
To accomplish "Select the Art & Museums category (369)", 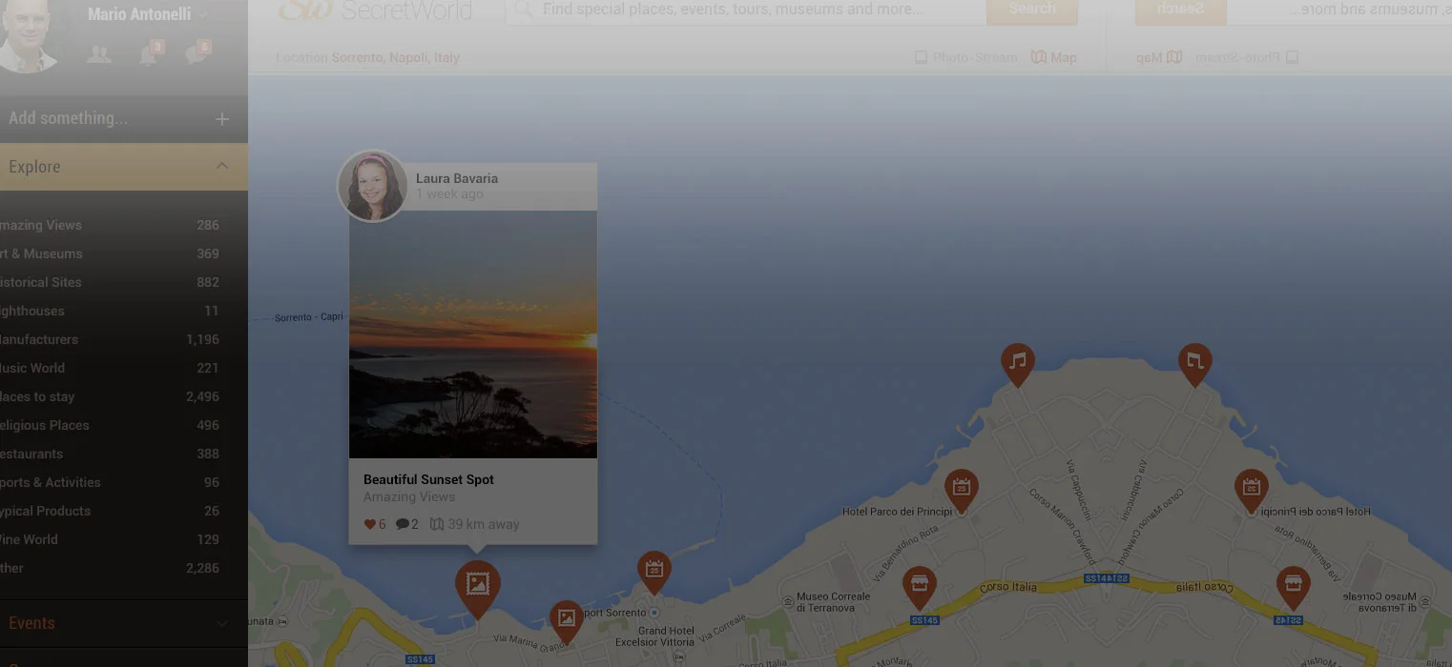I will (110, 254).
